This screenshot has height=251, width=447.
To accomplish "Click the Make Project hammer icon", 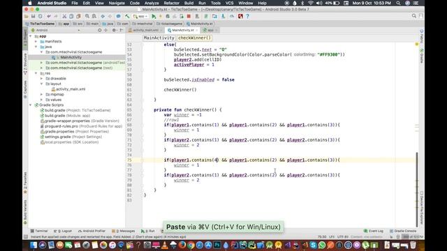I will [x=127, y=17].
